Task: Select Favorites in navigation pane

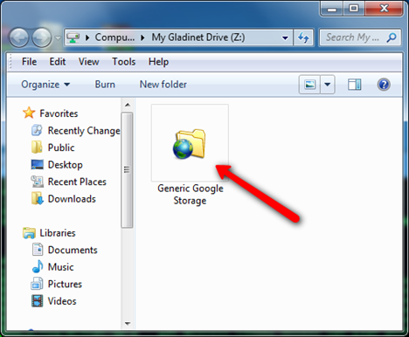Action: 59,113
